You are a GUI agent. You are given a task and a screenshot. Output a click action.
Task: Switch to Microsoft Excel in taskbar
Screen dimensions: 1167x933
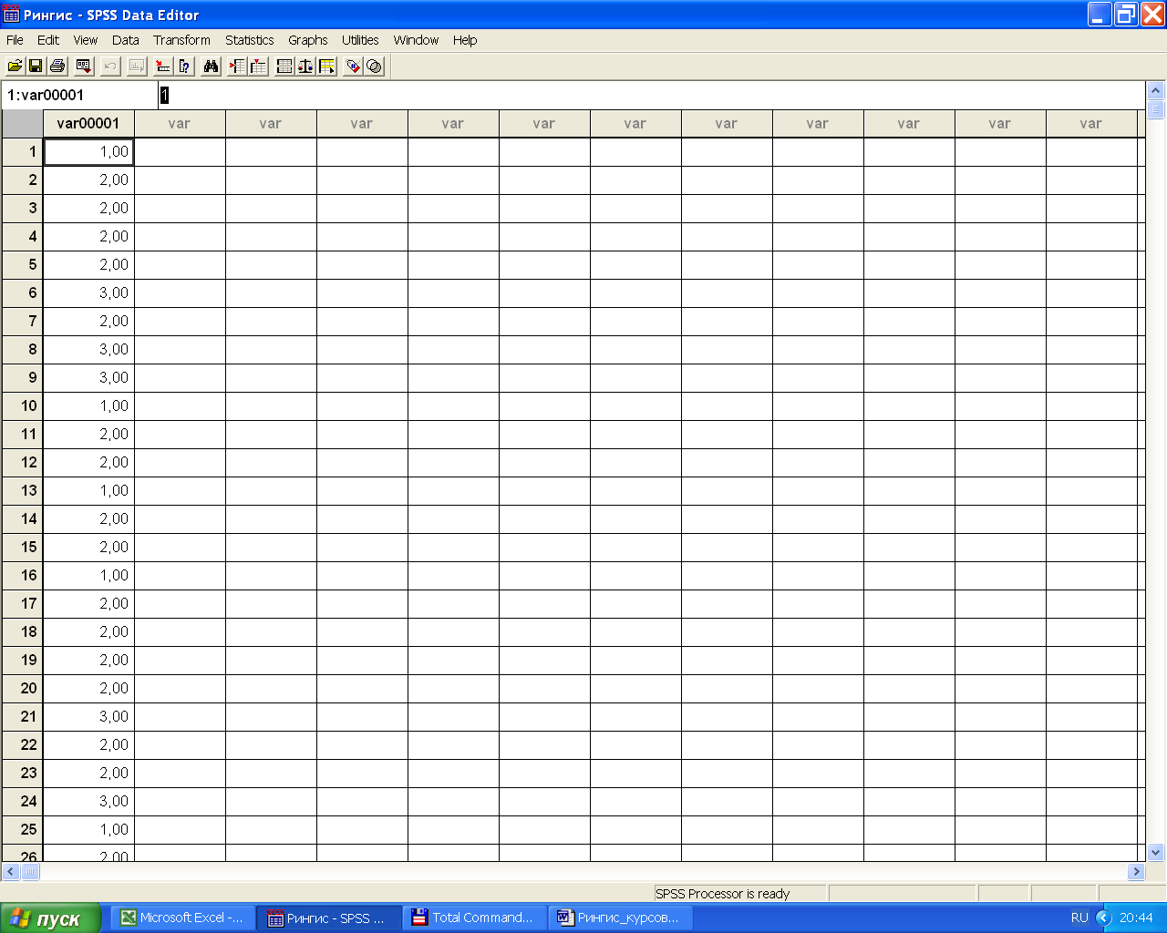pyautogui.click(x=182, y=918)
